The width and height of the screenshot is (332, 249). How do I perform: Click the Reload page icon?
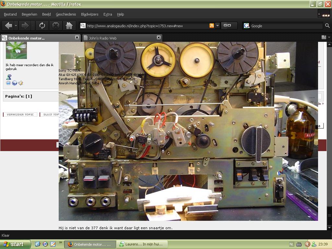42,26
